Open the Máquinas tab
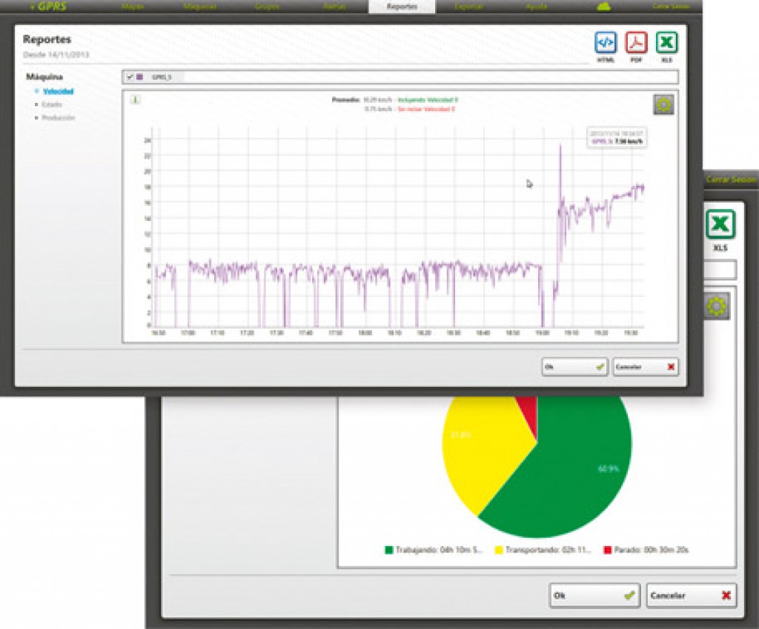The image size is (759, 629). (x=199, y=7)
